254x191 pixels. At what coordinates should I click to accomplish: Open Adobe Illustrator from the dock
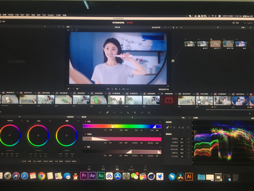tap(189, 176)
